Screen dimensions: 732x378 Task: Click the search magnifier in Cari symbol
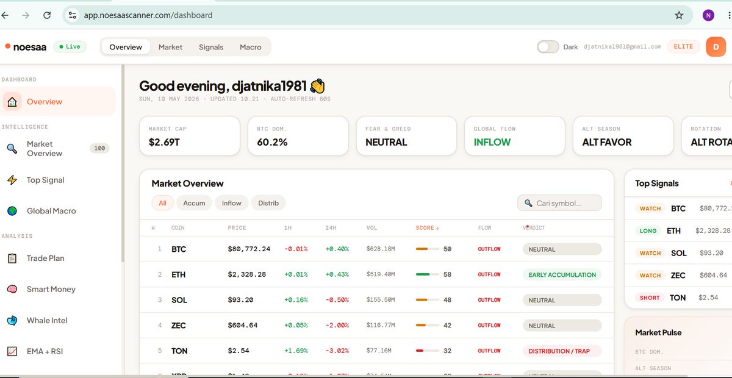pos(528,203)
